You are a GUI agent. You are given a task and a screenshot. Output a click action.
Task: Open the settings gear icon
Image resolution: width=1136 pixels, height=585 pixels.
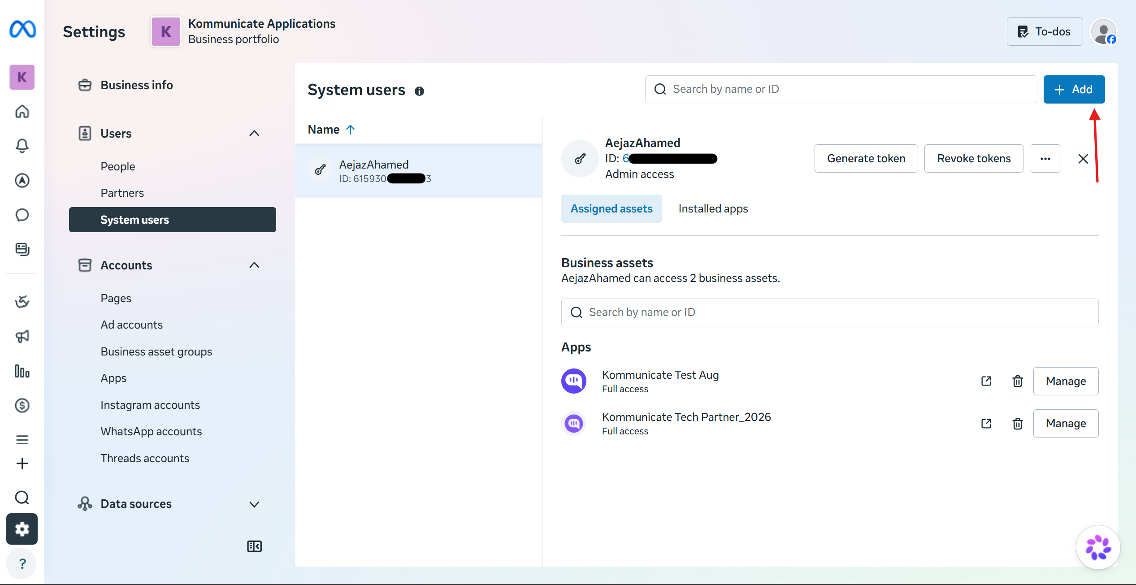[x=22, y=529]
